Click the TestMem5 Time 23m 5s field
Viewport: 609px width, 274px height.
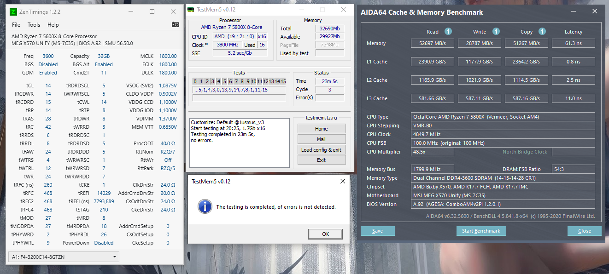coord(330,81)
